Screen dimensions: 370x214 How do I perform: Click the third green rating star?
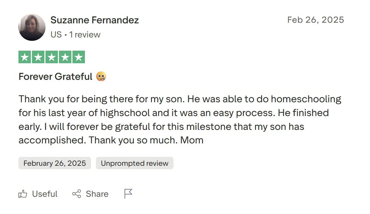click(x=52, y=57)
